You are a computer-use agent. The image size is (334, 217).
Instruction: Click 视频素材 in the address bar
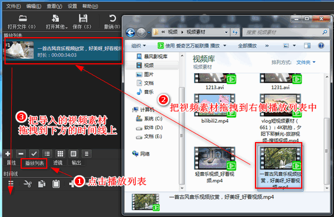click(x=196, y=32)
